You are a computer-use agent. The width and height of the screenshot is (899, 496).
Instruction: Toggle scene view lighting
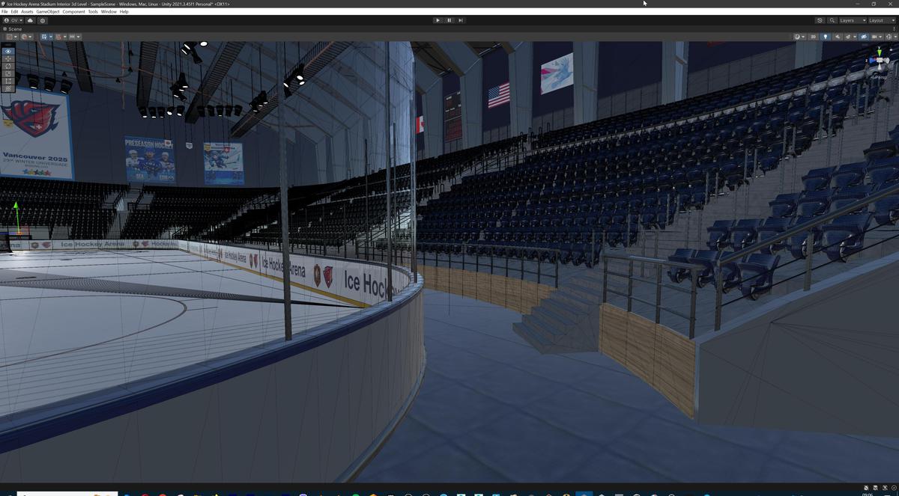point(826,36)
